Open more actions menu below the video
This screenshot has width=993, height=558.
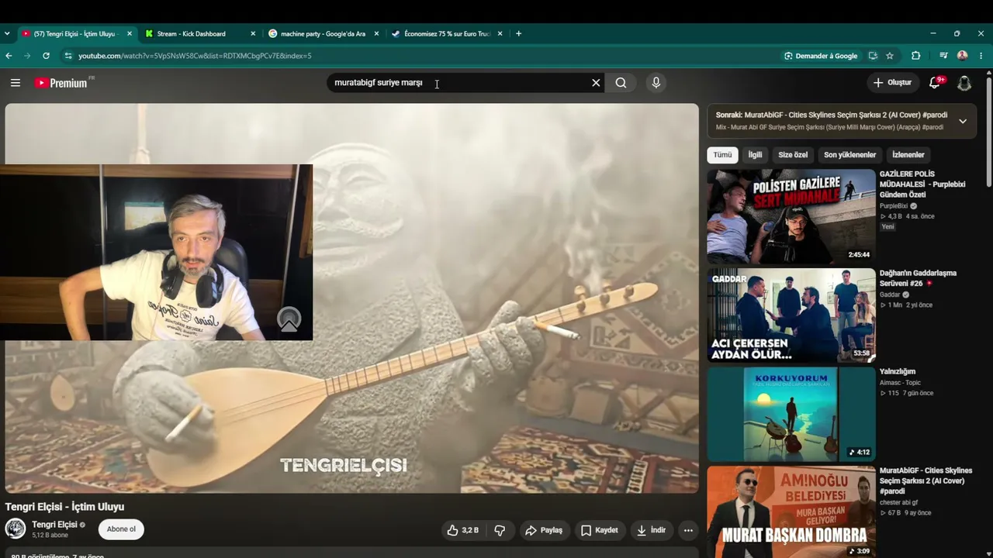coord(688,530)
